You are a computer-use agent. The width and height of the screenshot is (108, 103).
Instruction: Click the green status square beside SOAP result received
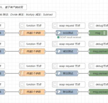58,37
